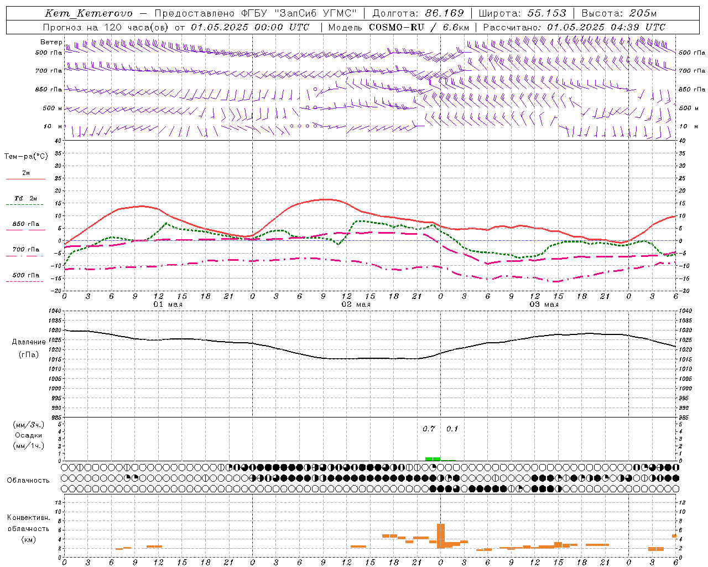This screenshot has height=567, width=708.
Task: Select the latitude value 55.153
Action: 546,13
